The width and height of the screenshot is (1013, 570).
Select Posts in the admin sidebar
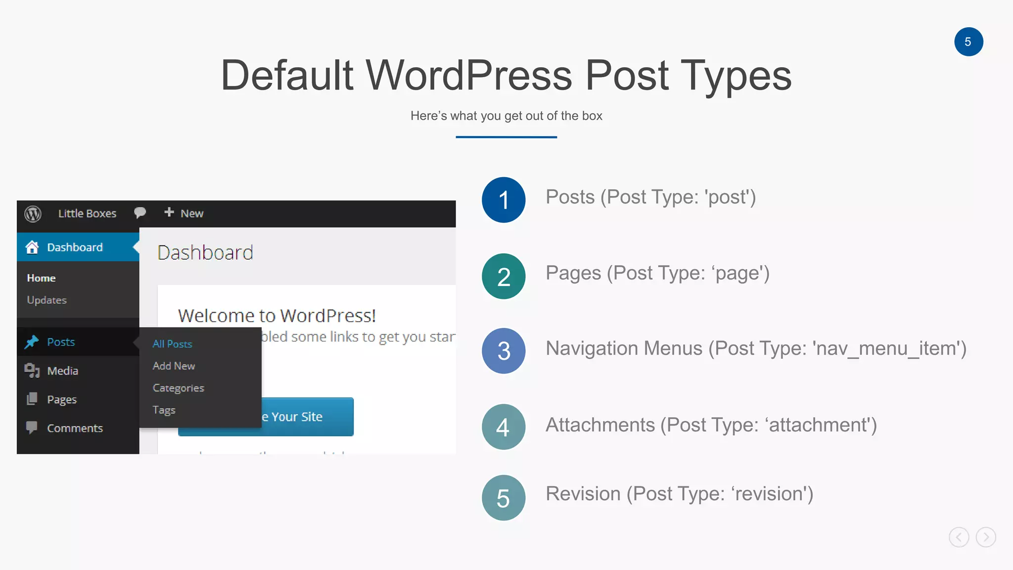tap(78, 342)
